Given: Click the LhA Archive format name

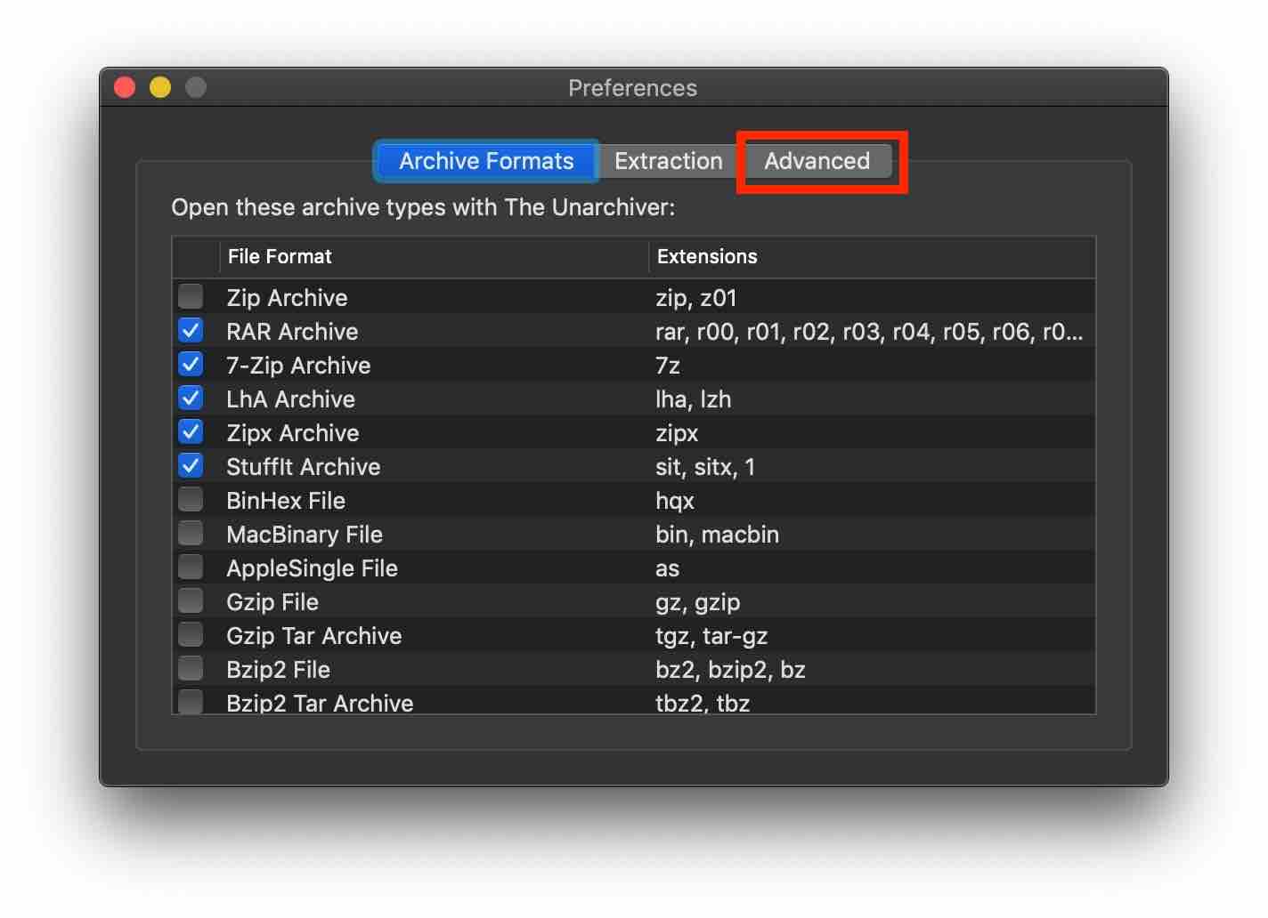Looking at the screenshot, I should pos(290,399).
